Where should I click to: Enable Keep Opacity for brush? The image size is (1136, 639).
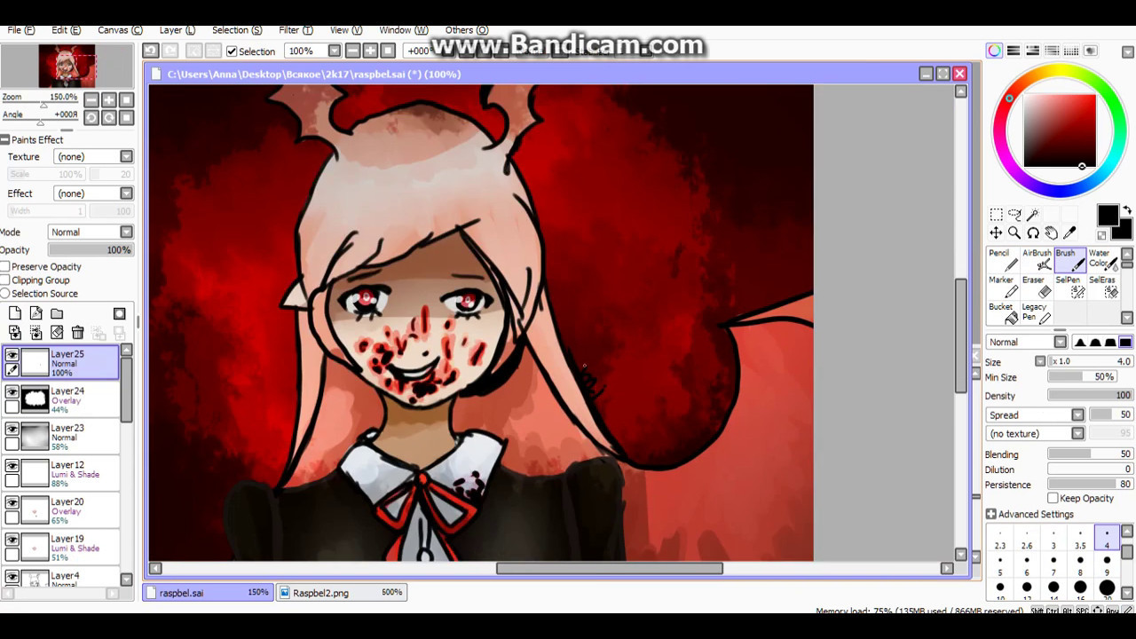(1053, 498)
